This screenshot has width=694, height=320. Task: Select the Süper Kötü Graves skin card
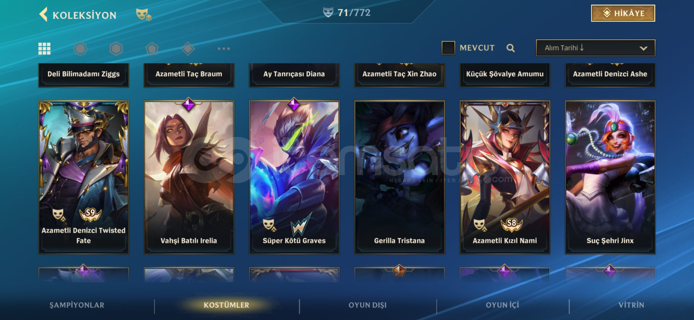click(x=294, y=177)
